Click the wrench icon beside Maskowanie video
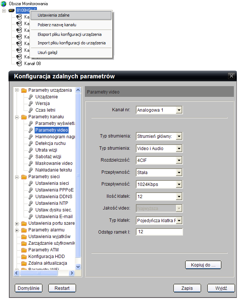The width and height of the screenshot is (242, 302). point(31,163)
